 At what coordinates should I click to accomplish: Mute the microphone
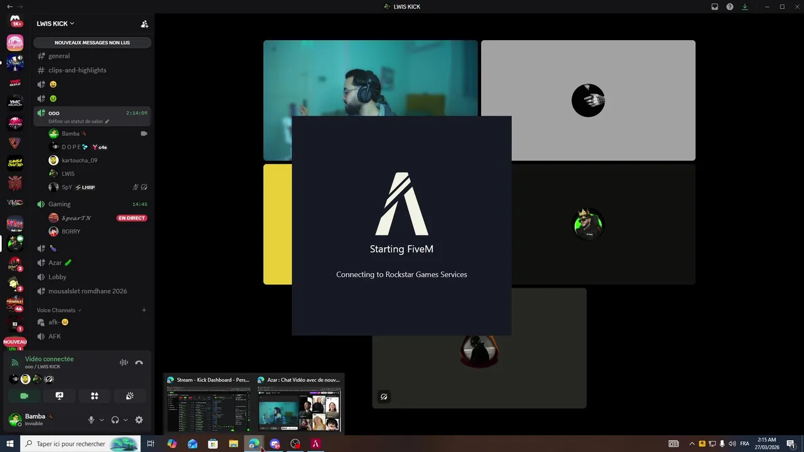coord(91,420)
